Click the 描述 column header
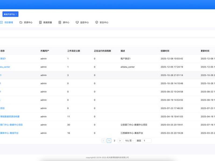Screen dimensions: 215x161 point(123,51)
